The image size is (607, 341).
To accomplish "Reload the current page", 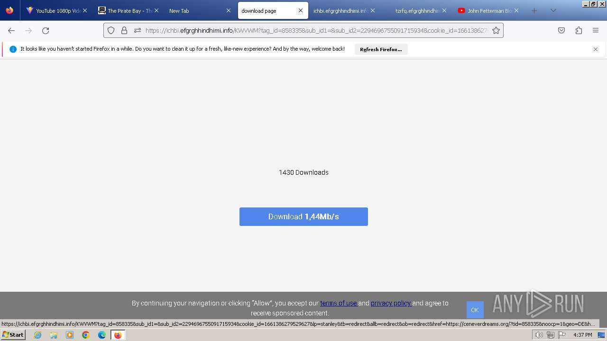I will click(46, 30).
